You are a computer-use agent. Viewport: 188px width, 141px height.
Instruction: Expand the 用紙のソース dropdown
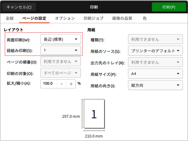155,51
